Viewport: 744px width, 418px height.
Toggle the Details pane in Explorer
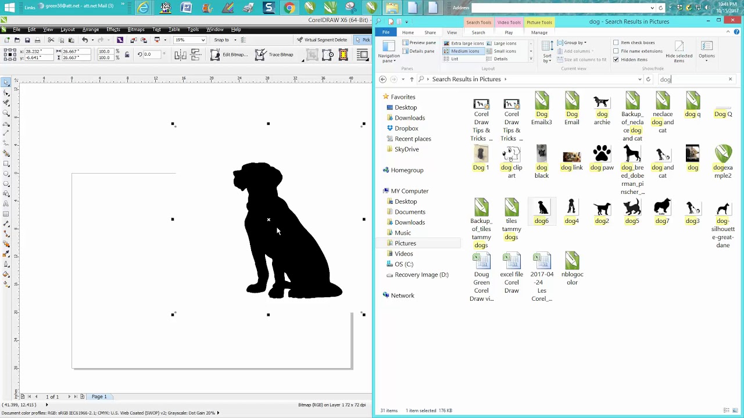[x=417, y=51]
